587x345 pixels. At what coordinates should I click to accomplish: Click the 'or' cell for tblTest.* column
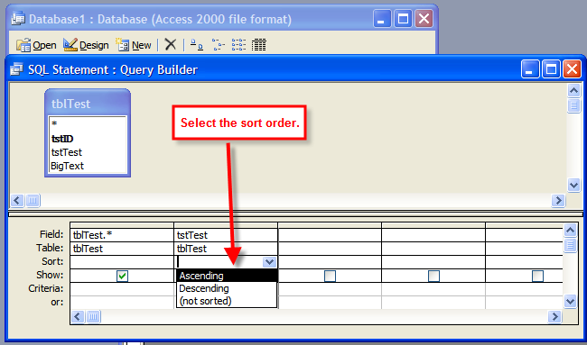122,302
